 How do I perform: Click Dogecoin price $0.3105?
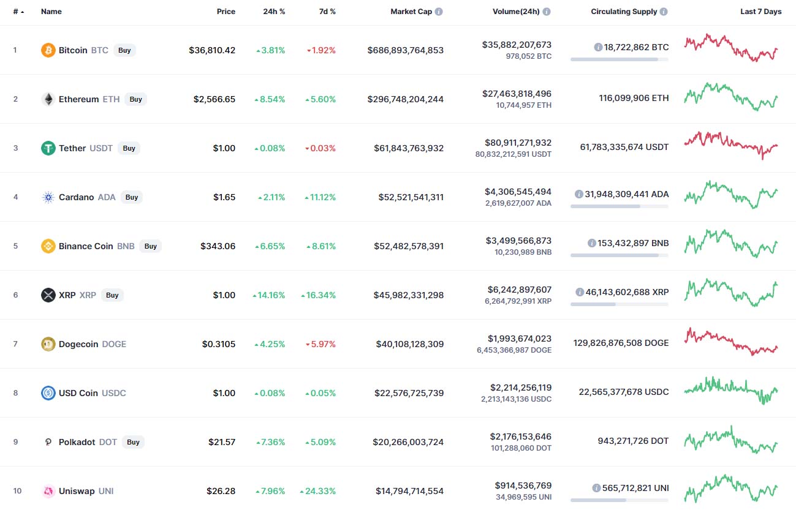click(x=219, y=344)
